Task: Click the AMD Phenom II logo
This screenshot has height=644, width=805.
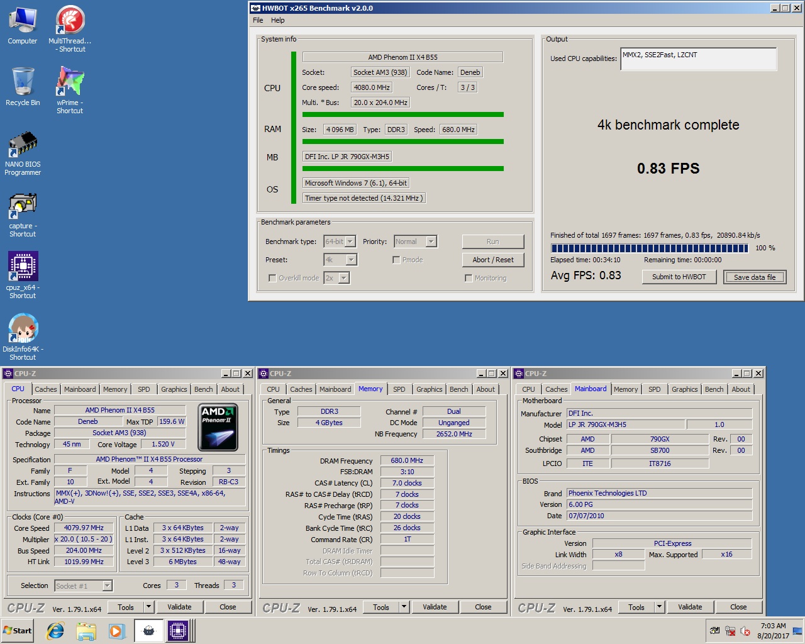Action: tap(218, 428)
